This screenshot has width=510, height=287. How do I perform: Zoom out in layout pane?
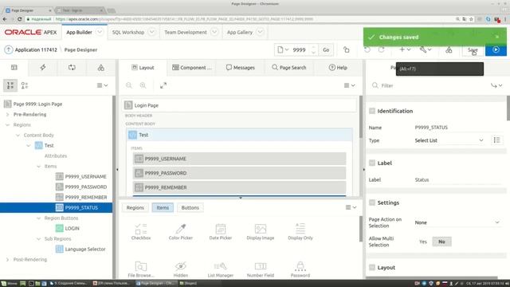[x=129, y=85]
